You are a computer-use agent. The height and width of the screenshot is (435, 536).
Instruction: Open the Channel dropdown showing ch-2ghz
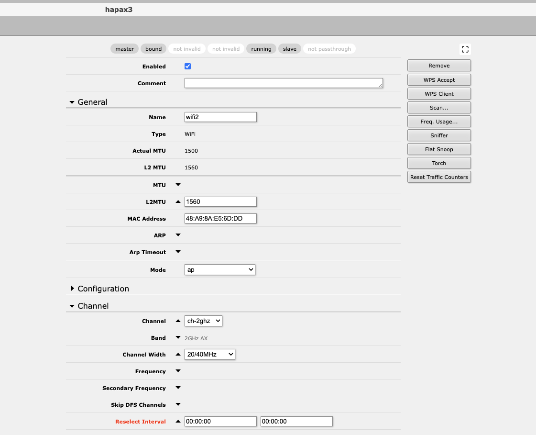(x=203, y=321)
